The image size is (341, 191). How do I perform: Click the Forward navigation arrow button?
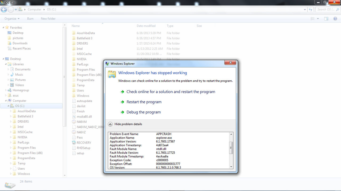coord(11,10)
